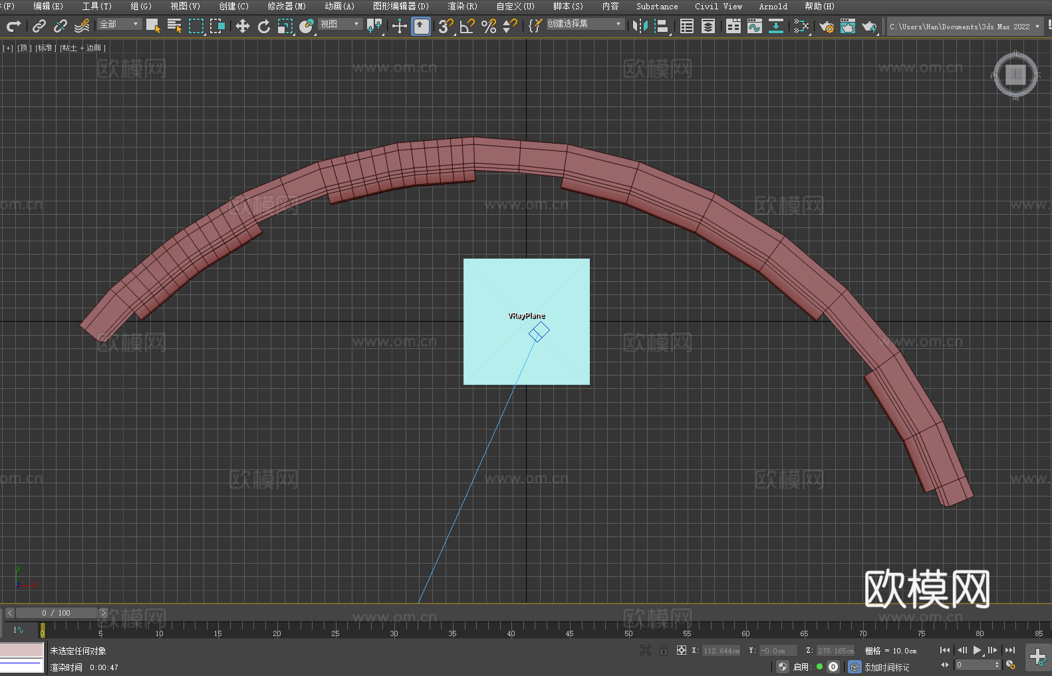The image size is (1052, 676).
Task: Click the [标准] viewport quality label
Action: pyautogui.click(x=45, y=48)
